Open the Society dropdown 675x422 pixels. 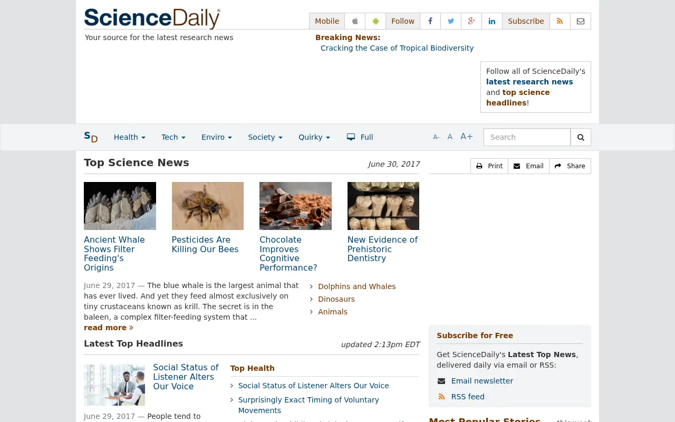coord(265,137)
